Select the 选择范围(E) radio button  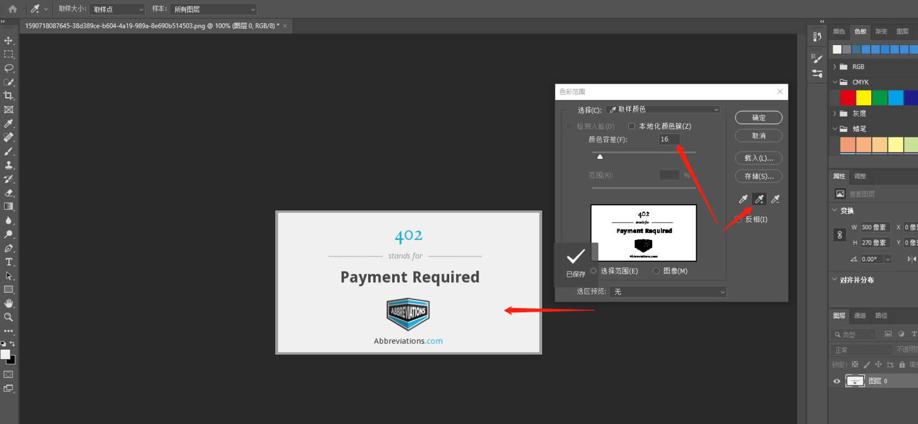[x=593, y=271]
